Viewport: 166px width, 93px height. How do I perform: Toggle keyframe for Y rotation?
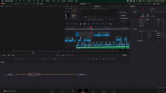(163, 35)
